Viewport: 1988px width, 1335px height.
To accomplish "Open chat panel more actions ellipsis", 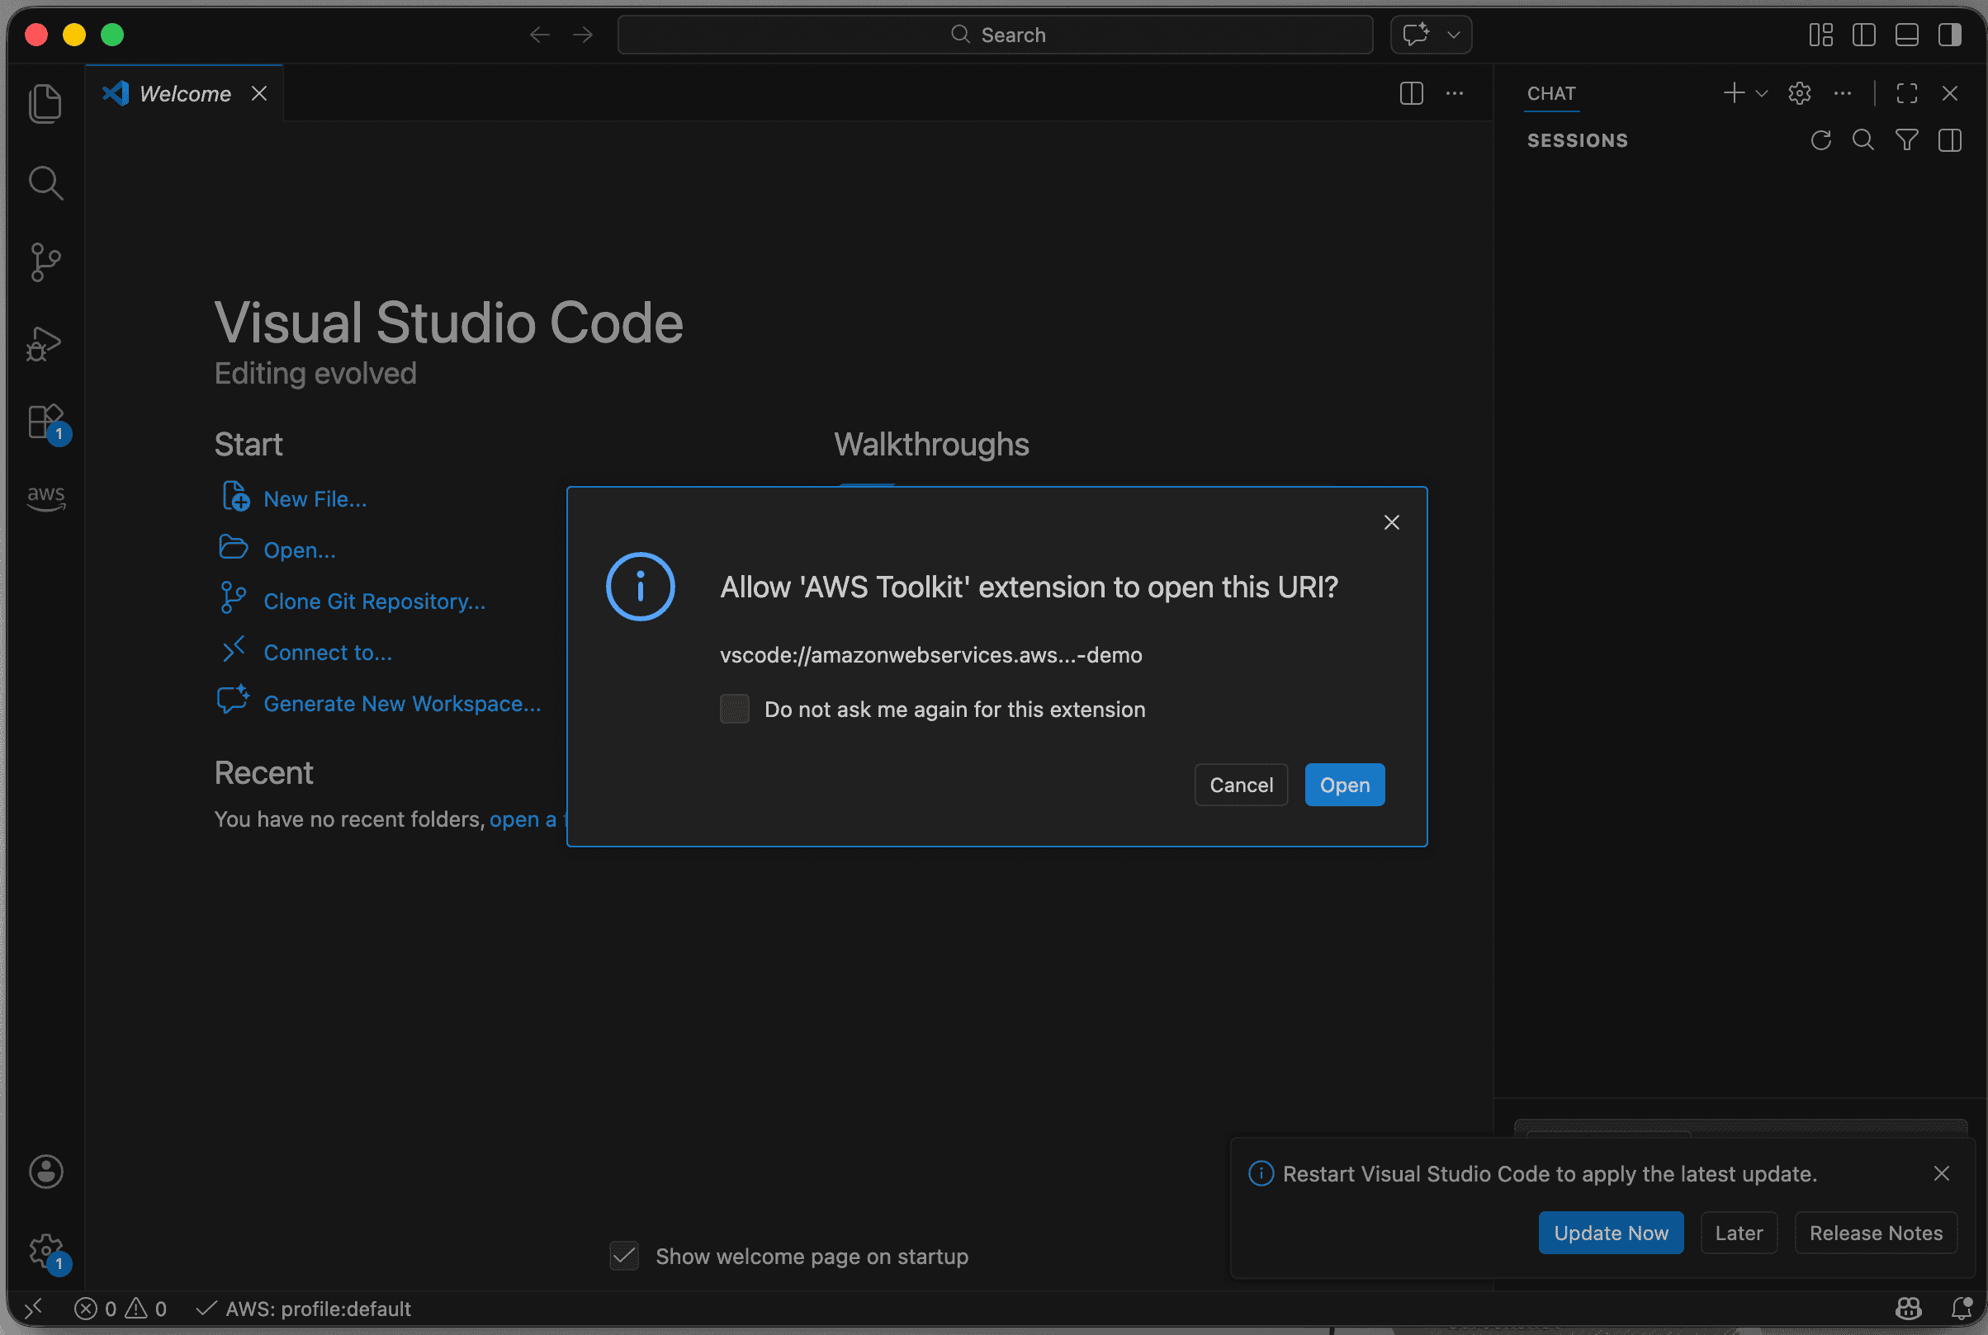I will [1843, 92].
